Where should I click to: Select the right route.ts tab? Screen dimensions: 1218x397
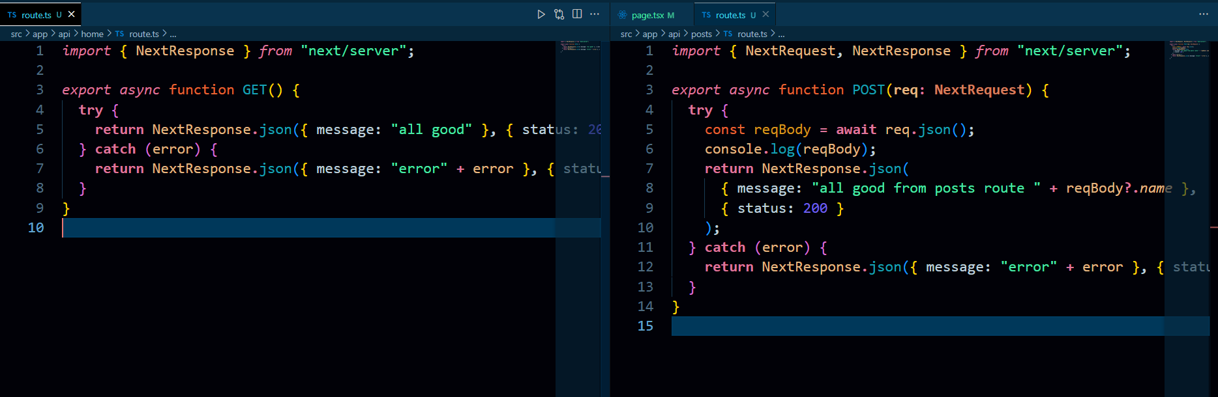(735, 15)
